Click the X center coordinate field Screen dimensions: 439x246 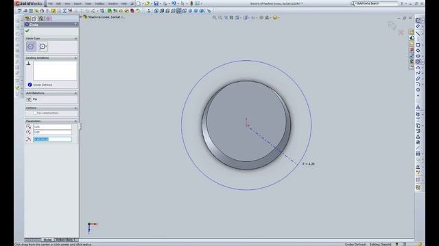[x=52, y=126]
